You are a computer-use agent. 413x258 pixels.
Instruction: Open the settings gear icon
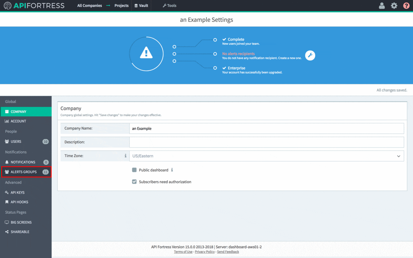pos(394,6)
